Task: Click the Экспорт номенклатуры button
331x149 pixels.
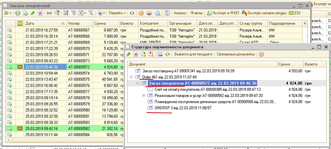Action: (x=264, y=13)
